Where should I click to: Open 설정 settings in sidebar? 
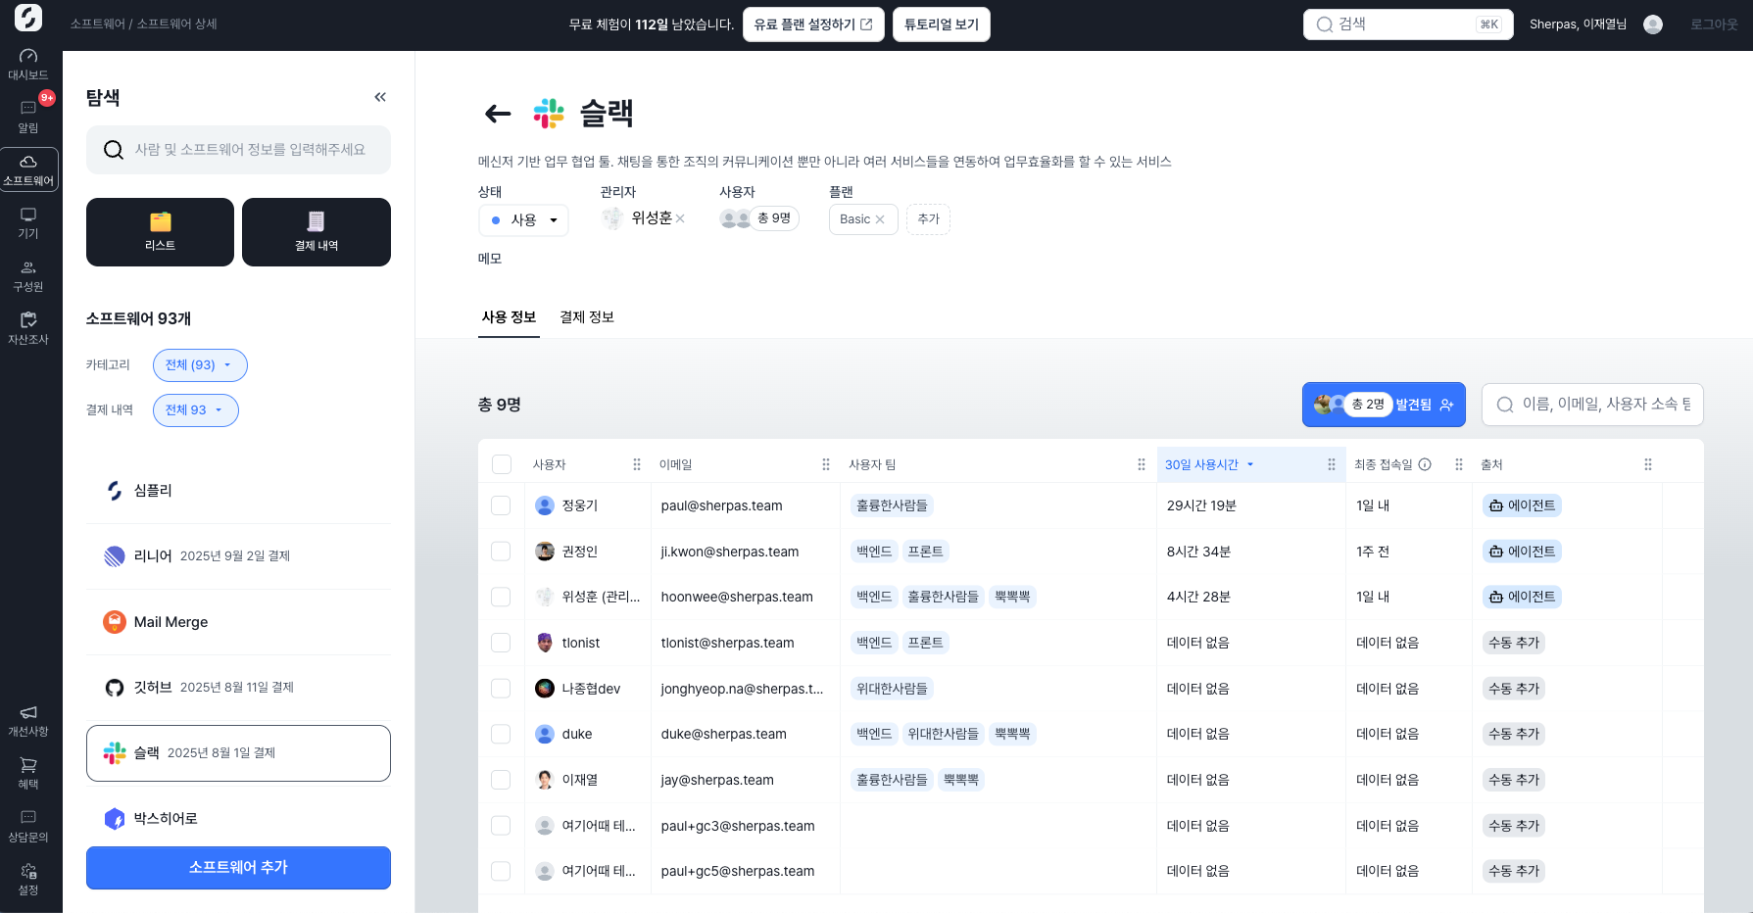pyautogui.click(x=28, y=879)
